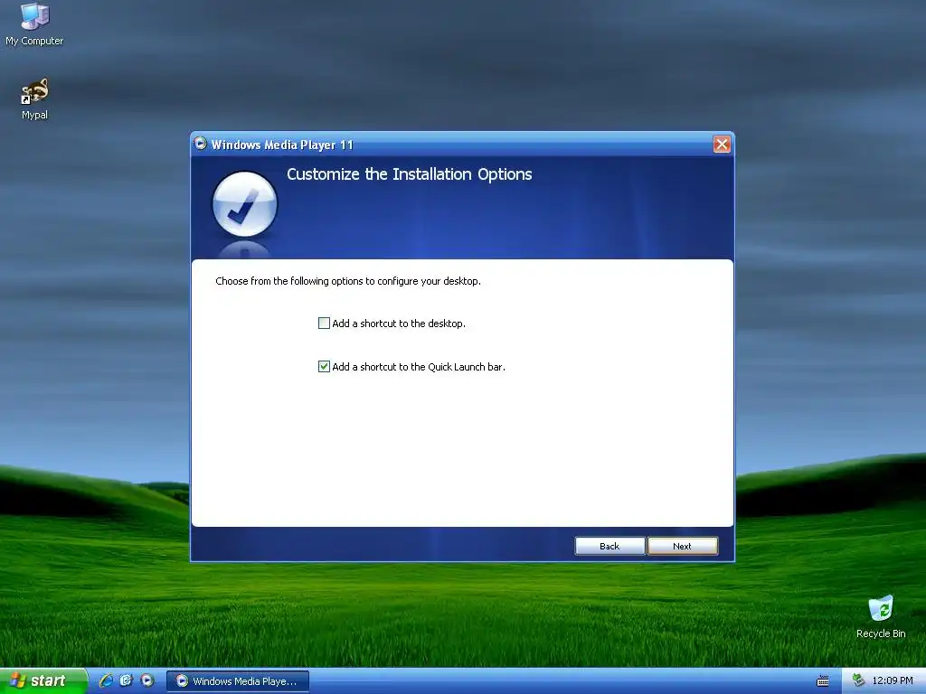Activate Windows Media Player taskbar button
The height and width of the screenshot is (694, 926).
[x=238, y=681]
